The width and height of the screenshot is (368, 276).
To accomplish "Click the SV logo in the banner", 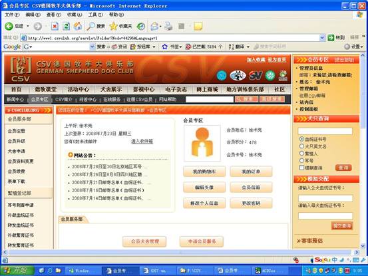I will click(x=256, y=76).
